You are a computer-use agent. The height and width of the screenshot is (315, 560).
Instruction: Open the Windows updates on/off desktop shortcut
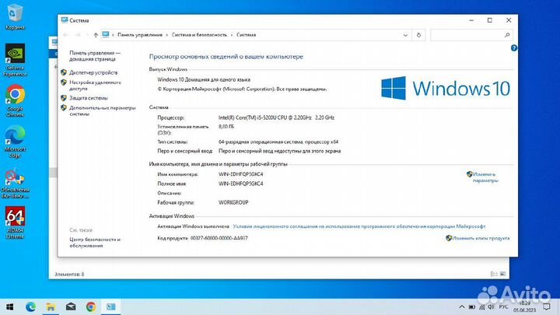point(15,184)
